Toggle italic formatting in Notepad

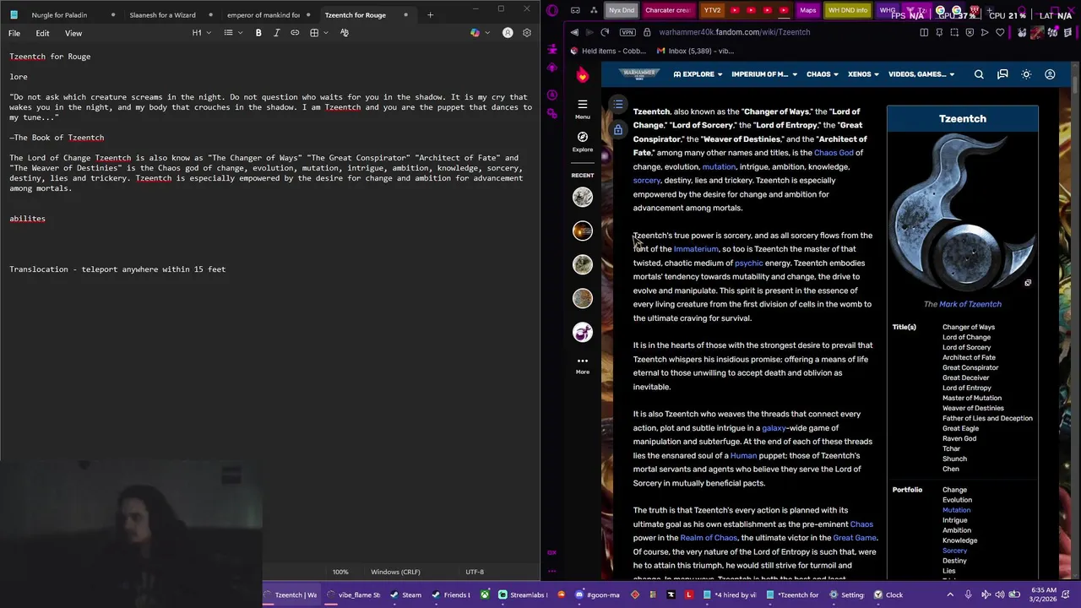tap(276, 33)
